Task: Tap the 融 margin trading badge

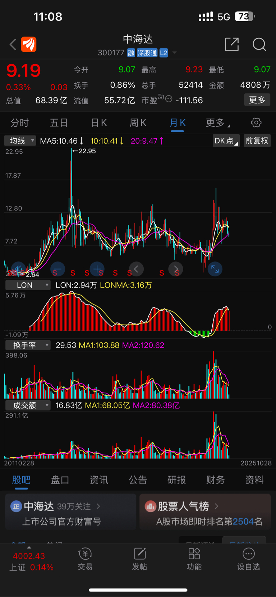Action: [x=131, y=53]
